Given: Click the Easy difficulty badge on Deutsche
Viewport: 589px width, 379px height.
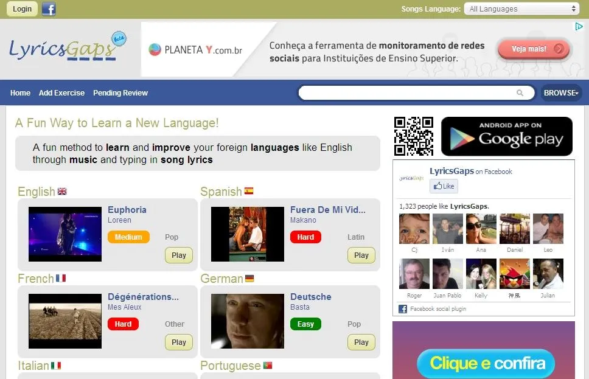Looking at the screenshot, I should 306,324.
